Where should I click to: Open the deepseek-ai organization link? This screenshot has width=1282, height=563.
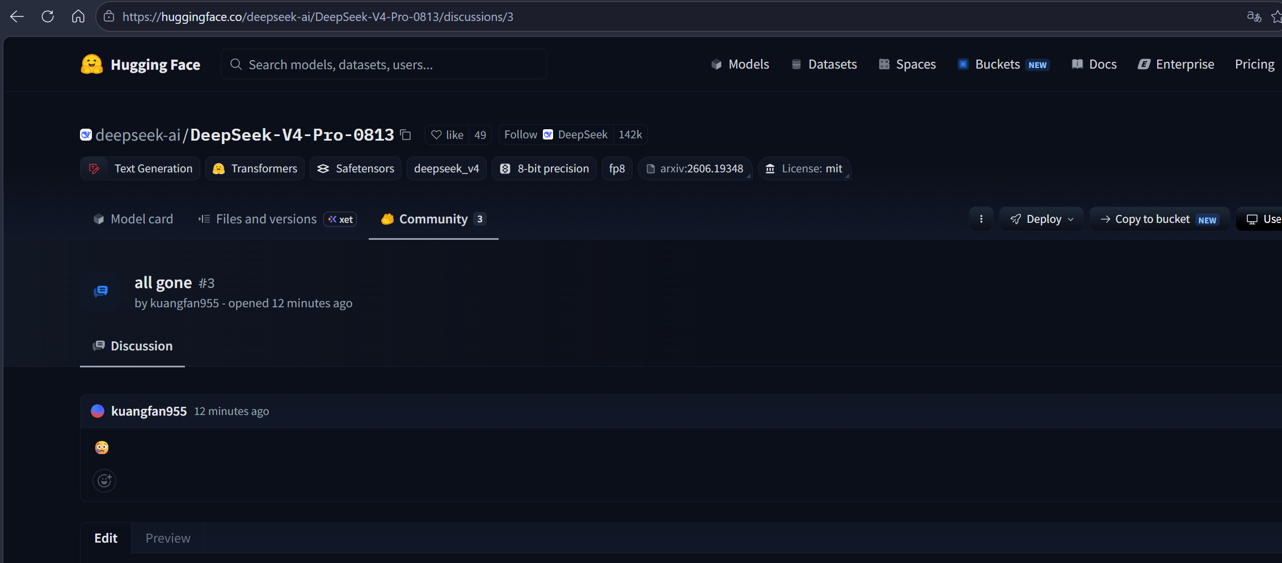pyautogui.click(x=138, y=135)
